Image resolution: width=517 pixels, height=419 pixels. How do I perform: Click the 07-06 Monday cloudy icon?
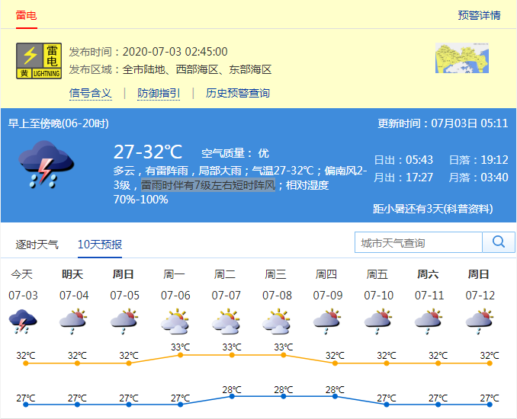pos(175,321)
